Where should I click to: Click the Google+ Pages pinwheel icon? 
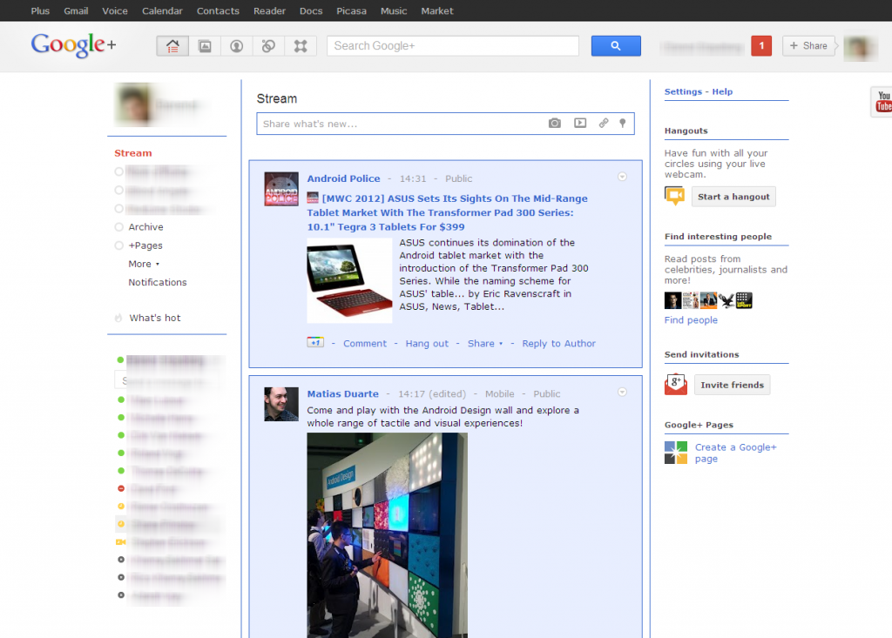(676, 453)
